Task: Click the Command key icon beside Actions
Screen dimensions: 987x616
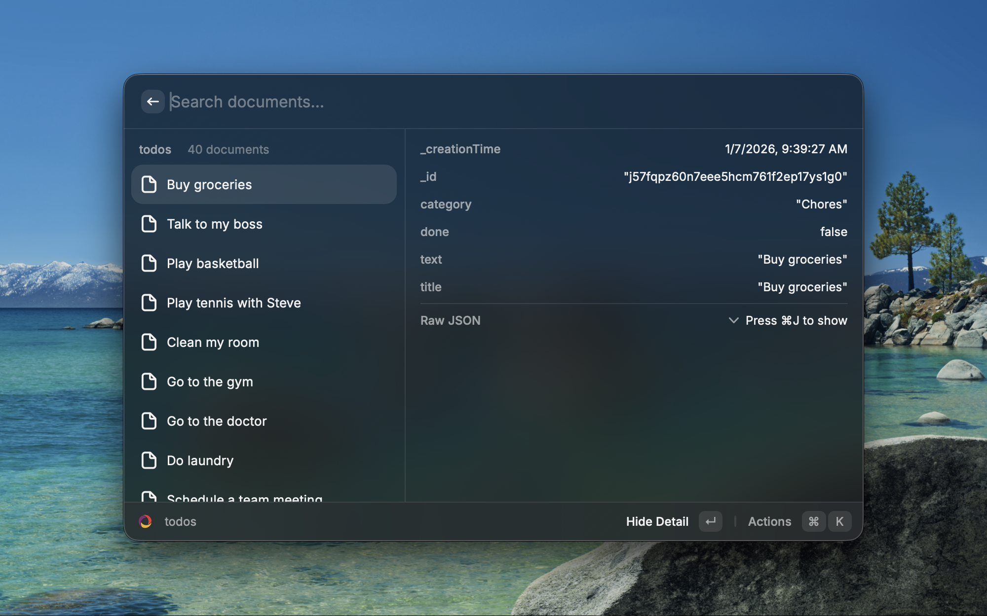Action: click(813, 521)
